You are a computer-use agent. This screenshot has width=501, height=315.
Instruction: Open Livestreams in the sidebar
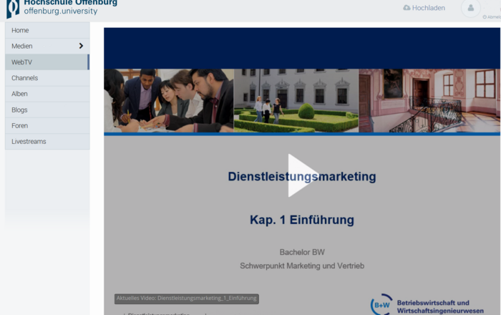click(47, 141)
